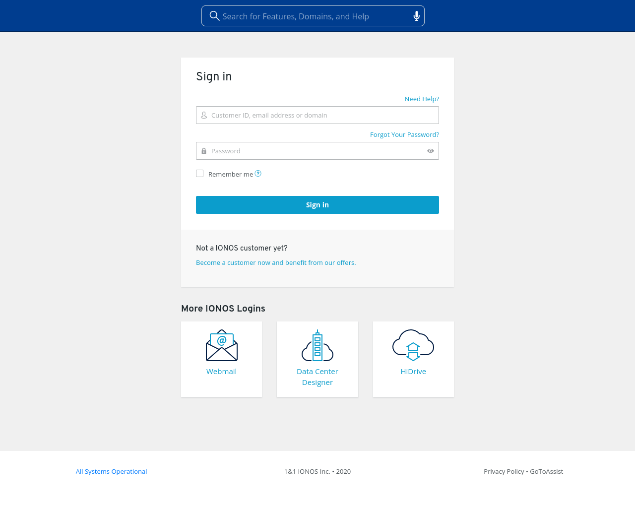635x508 pixels.
Task: View All Systems Operational status link
Action: [111, 471]
